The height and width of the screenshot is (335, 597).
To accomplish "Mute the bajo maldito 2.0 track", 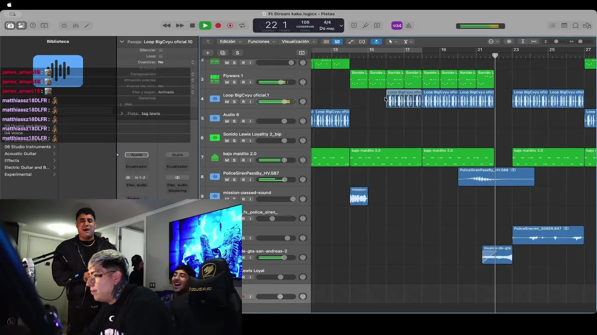I will 227,161.
